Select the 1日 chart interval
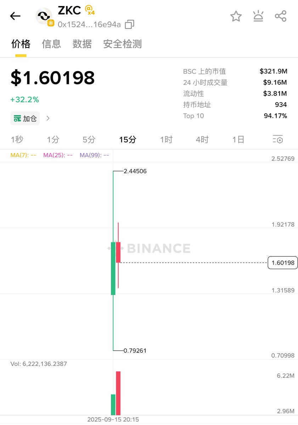Viewport: 298px width, 425px height. (x=238, y=140)
